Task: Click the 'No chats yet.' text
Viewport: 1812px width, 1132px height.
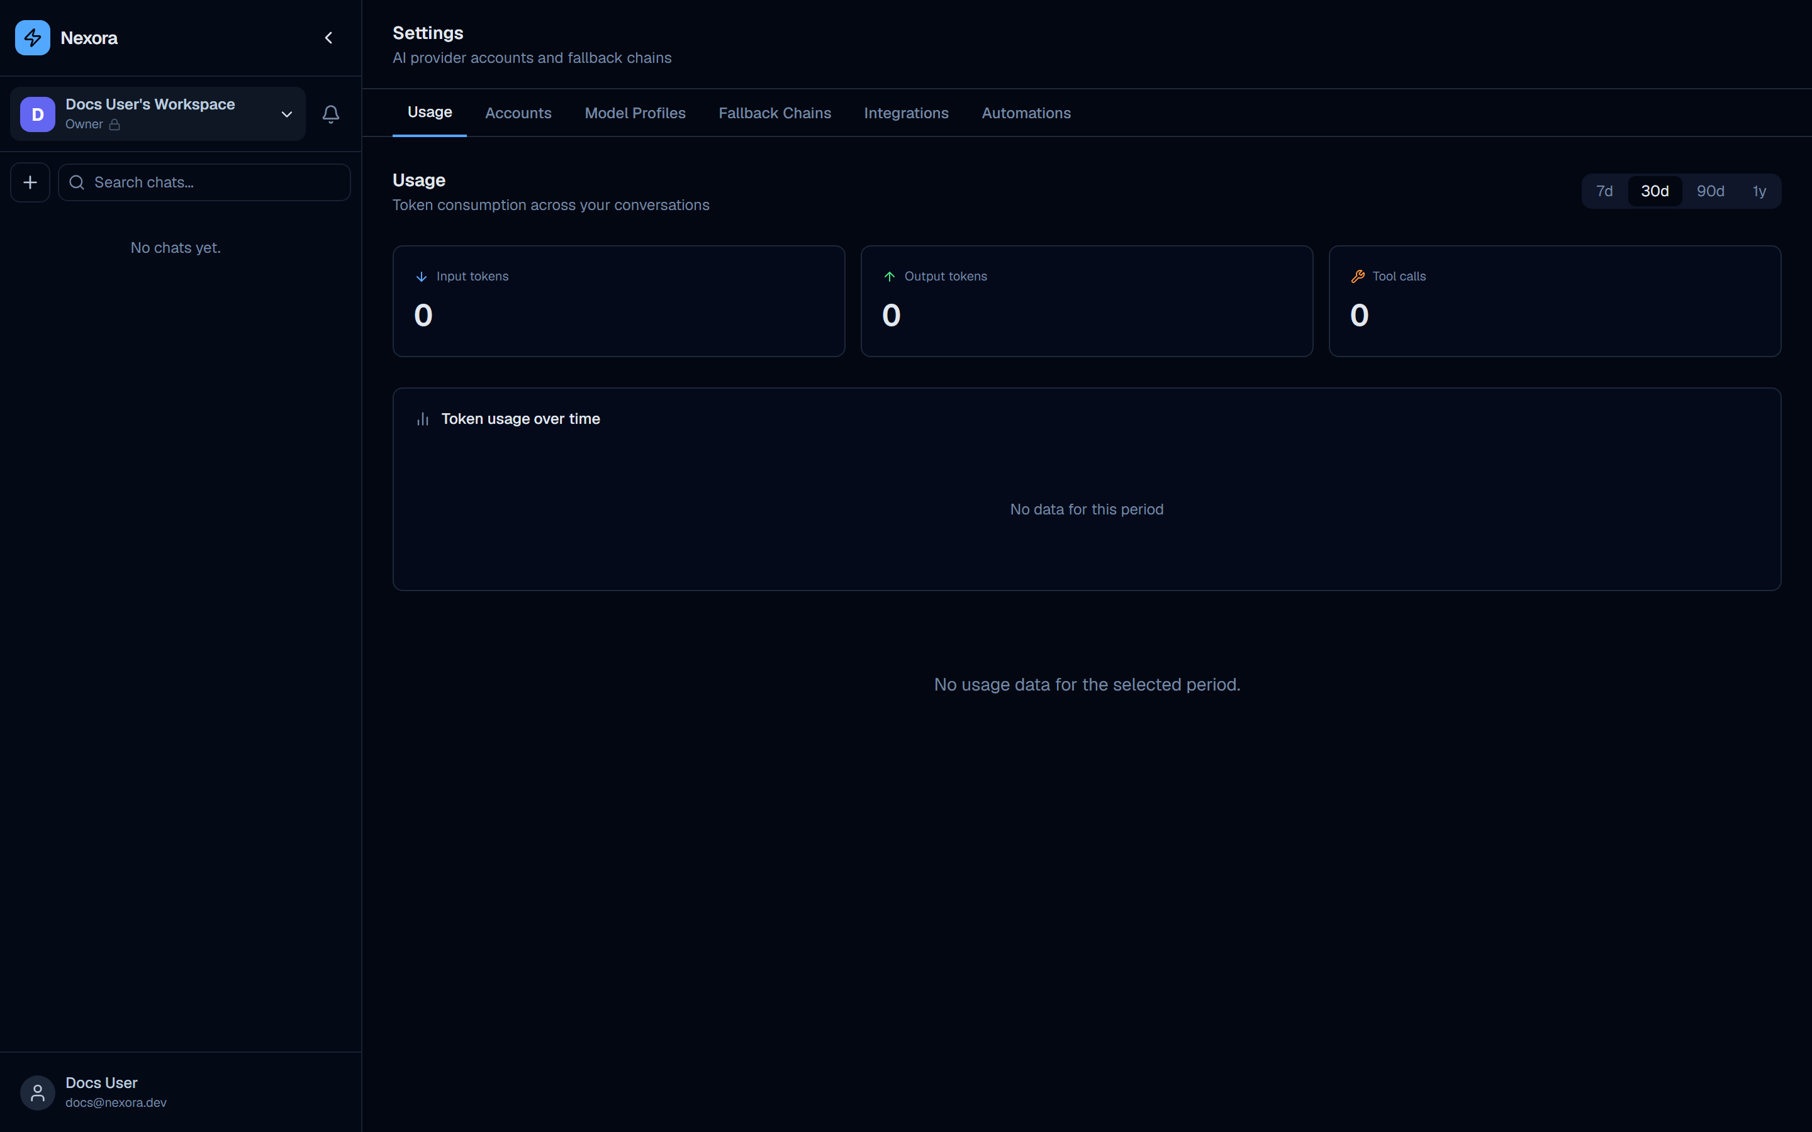Action: tap(176, 248)
